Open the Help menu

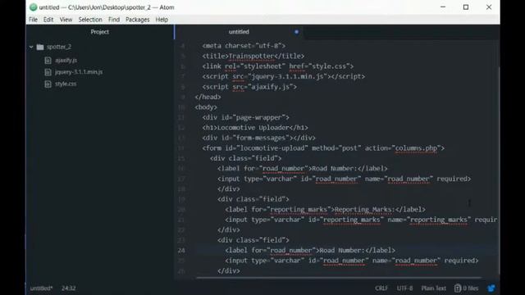(x=162, y=20)
